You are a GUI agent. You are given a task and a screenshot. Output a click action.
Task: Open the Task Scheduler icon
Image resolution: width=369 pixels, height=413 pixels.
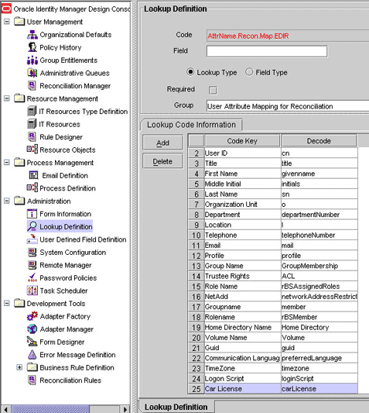[32, 291]
